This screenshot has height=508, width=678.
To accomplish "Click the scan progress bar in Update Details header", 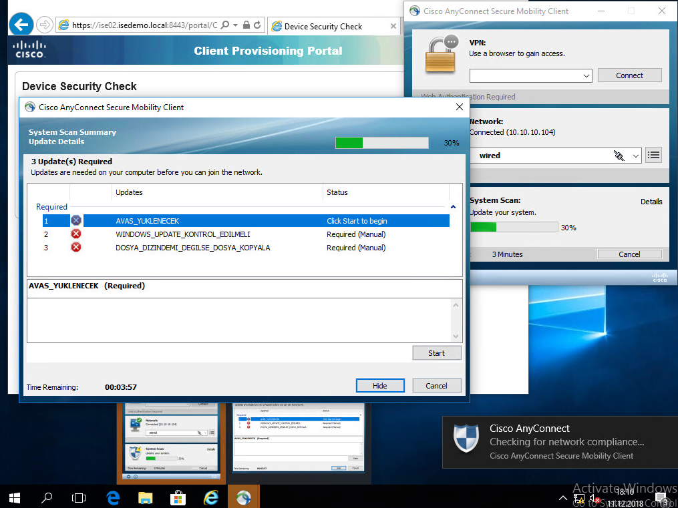I will pos(382,143).
